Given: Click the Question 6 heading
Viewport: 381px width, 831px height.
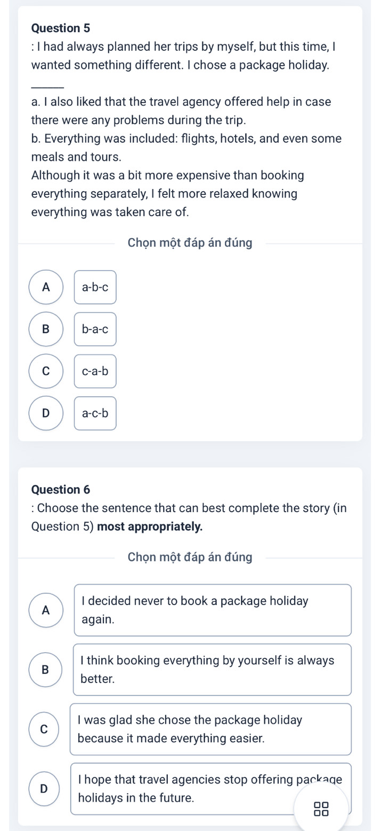Looking at the screenshot, I should (x=61, y=489).
